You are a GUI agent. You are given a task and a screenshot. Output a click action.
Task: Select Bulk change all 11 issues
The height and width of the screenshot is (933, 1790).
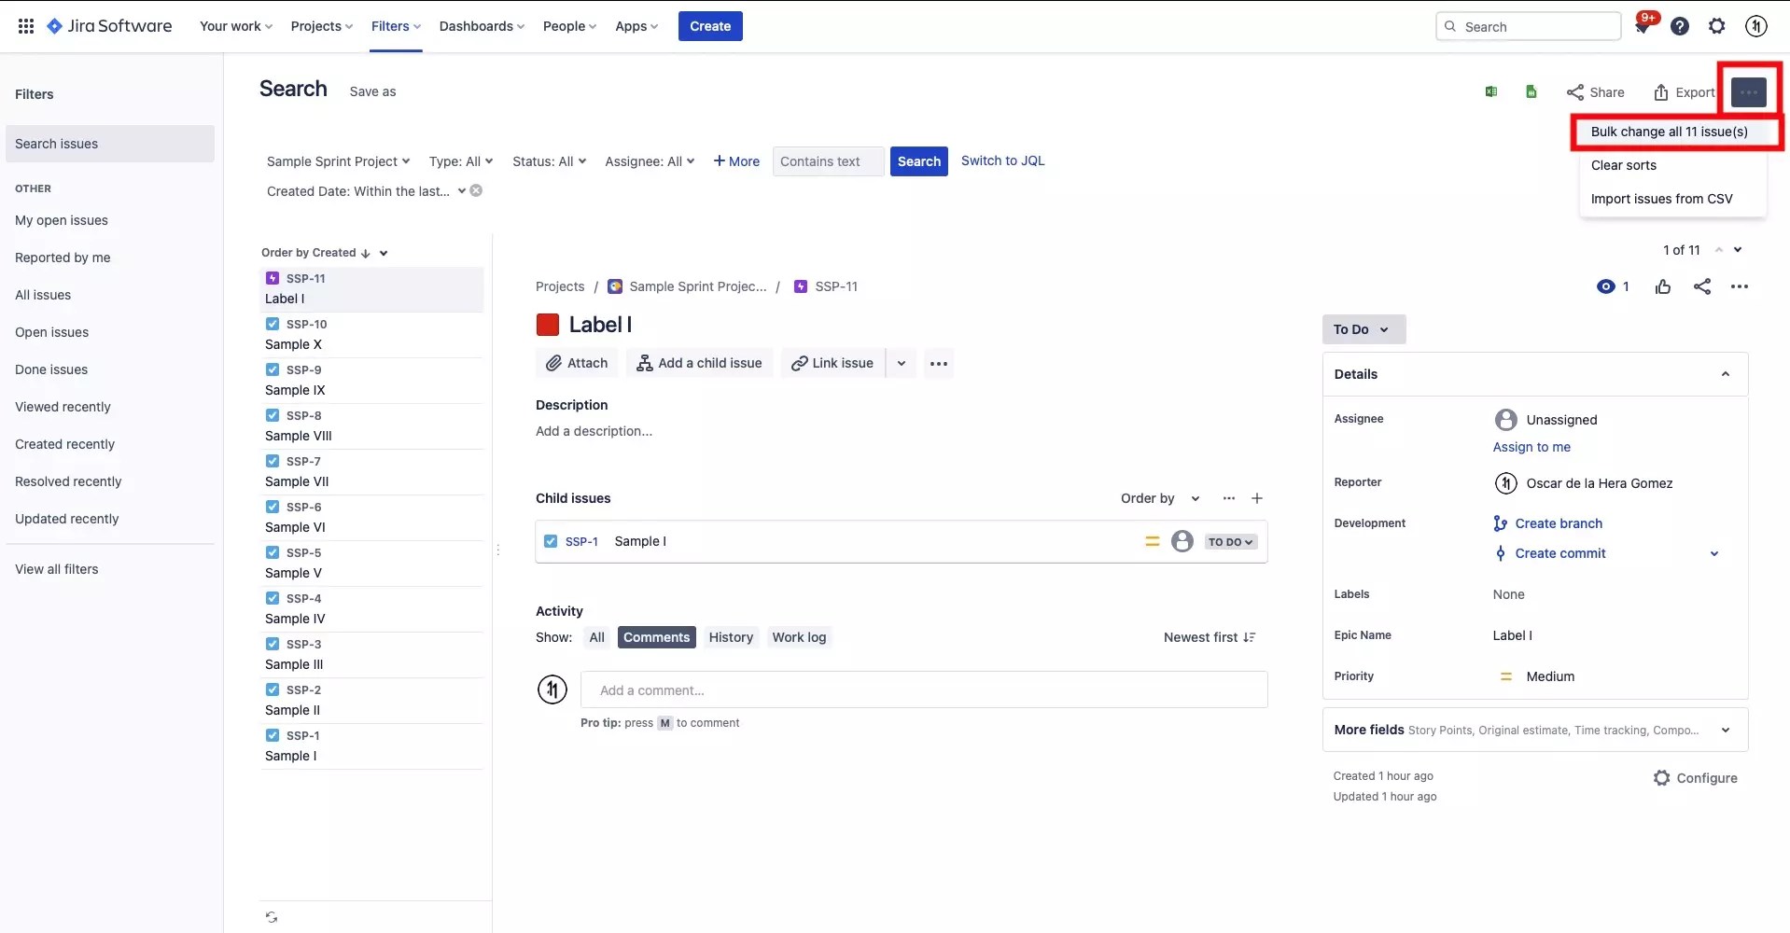1670,132
